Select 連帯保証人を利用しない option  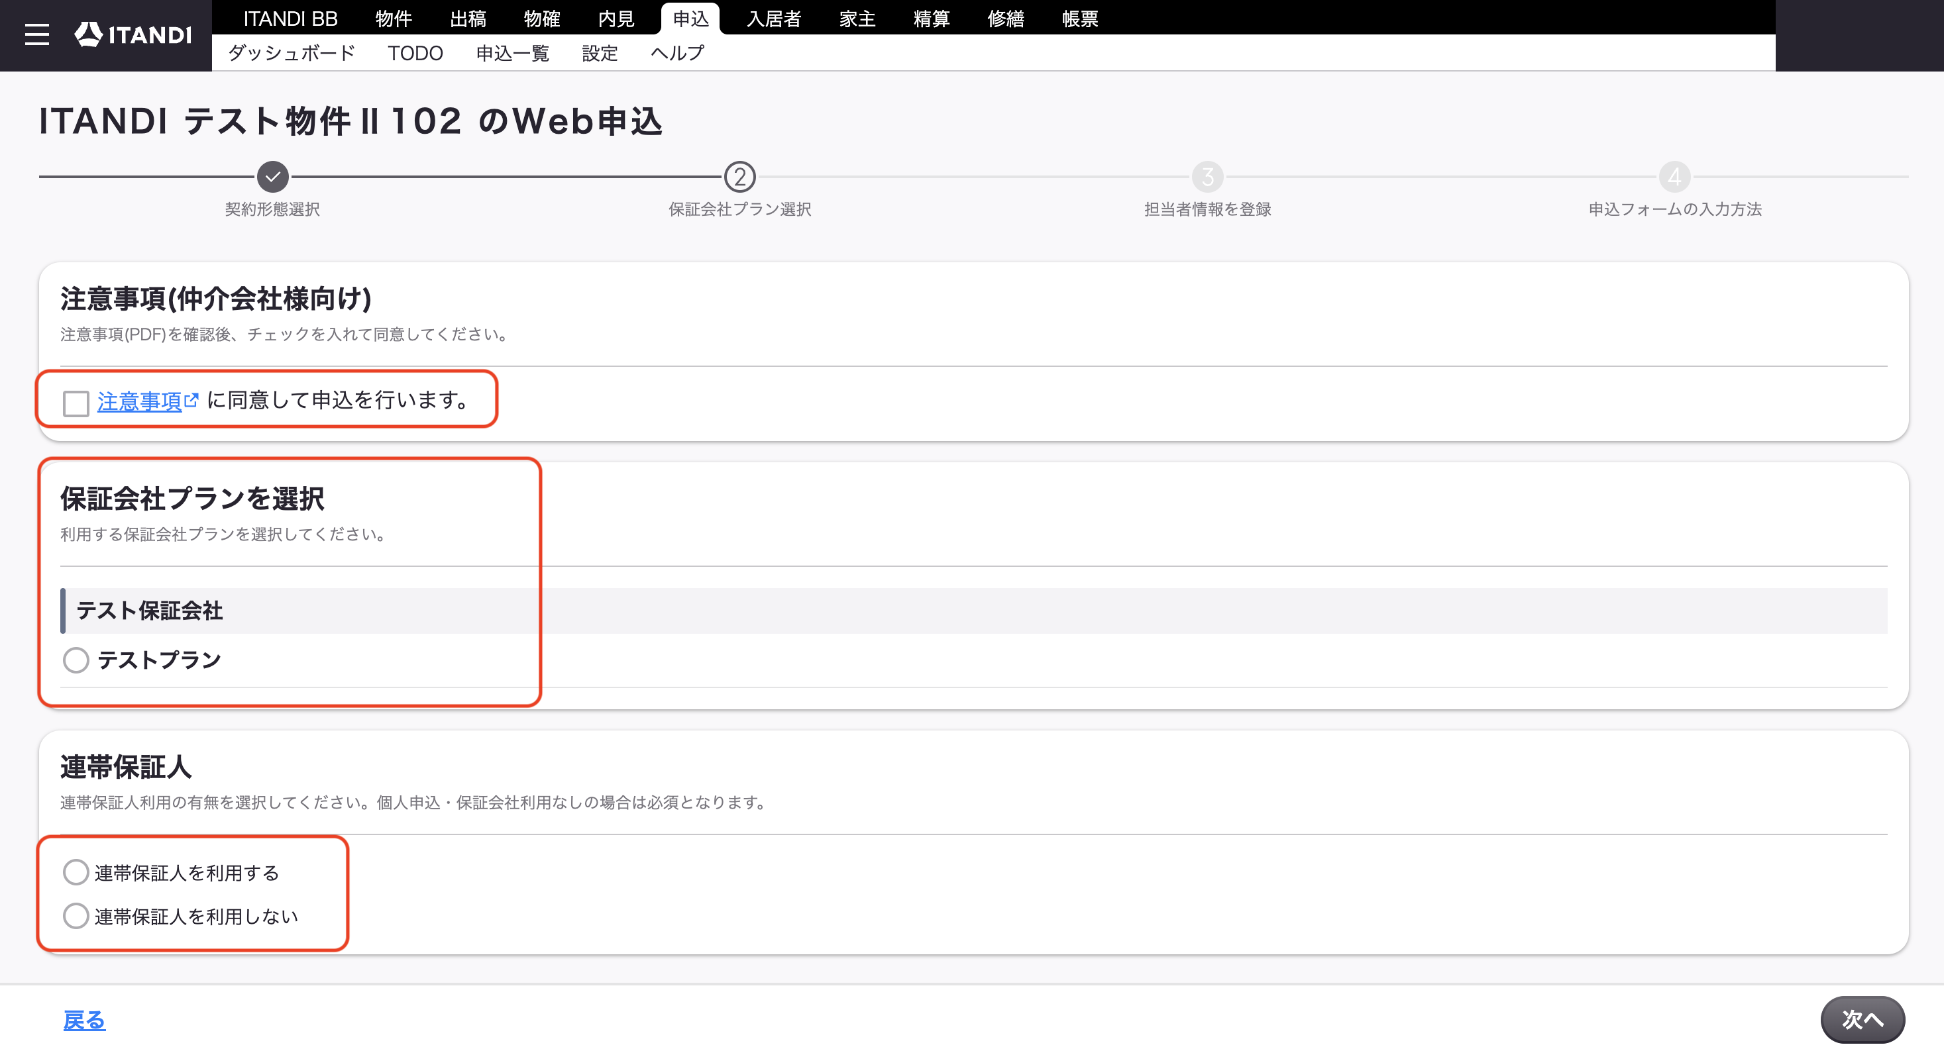[76, 915]
